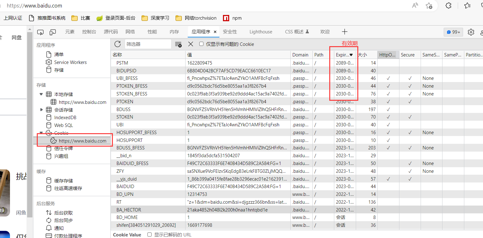This screenshot has height=238, width=483.
Task: Sort by the 大小 column header
Action: point(366,55)
